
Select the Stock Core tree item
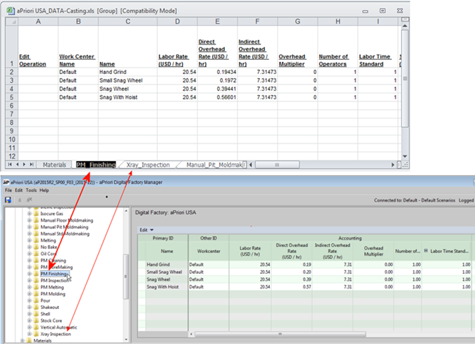click(51, 320)
